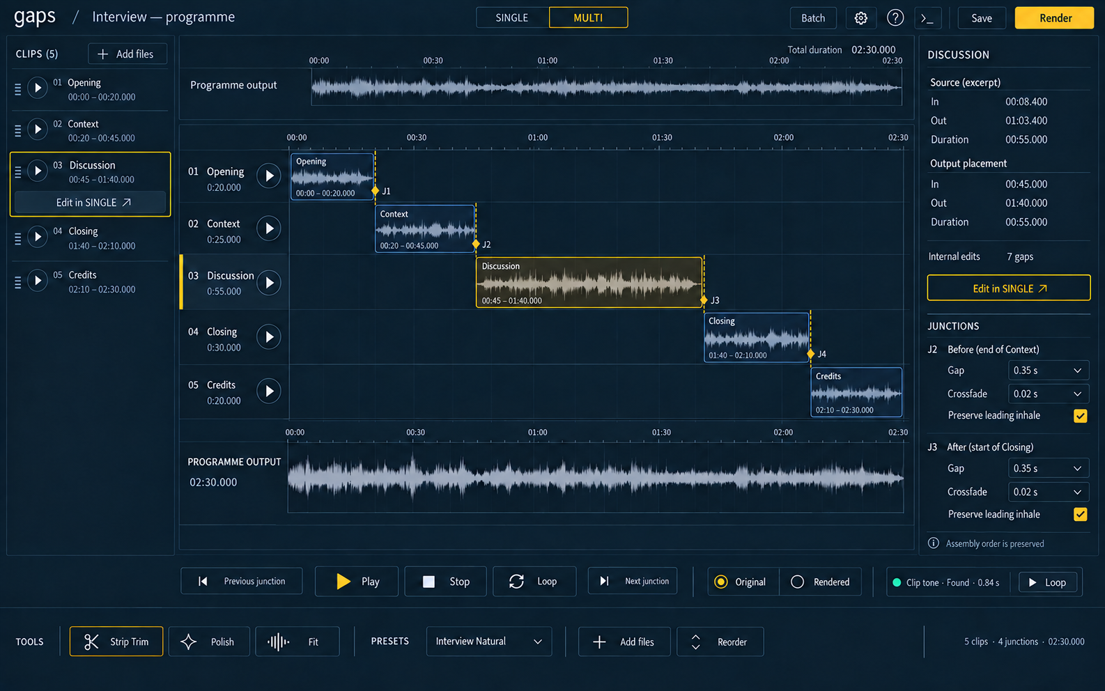Click bottom PROGRAMME OUTPUT waveform
Screen dimensions: 1105x691
click(596, 478)
